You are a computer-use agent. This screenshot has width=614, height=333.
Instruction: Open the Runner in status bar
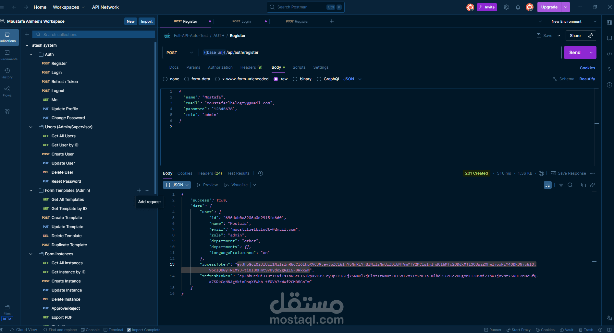click(493, 330)
